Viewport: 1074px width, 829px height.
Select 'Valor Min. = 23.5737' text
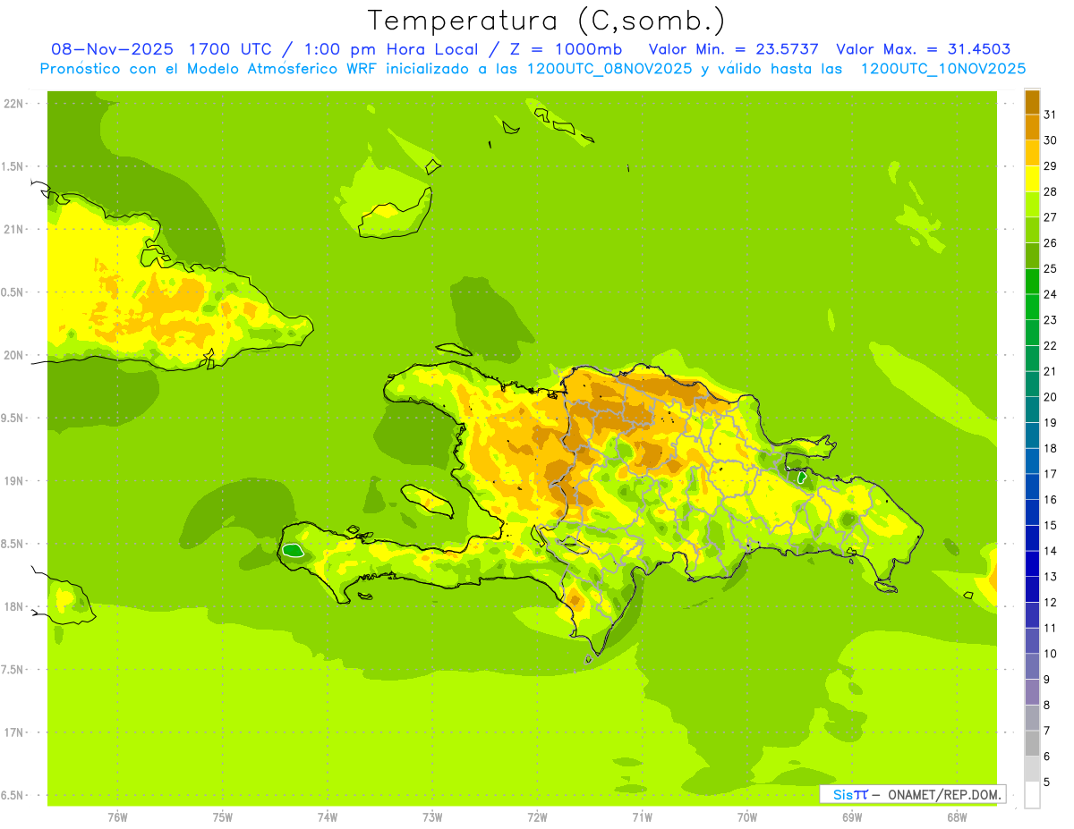pyautogui.click(x=733, y=49)
